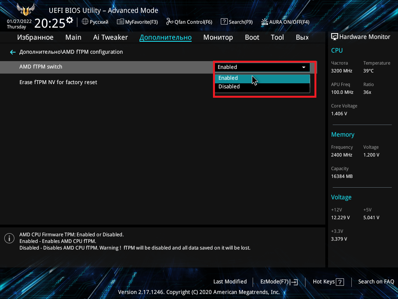Image resolution: width=398 pixels, height=299 pixels.
Task: Click the Voltage section heading
Action: click(341, 197)
